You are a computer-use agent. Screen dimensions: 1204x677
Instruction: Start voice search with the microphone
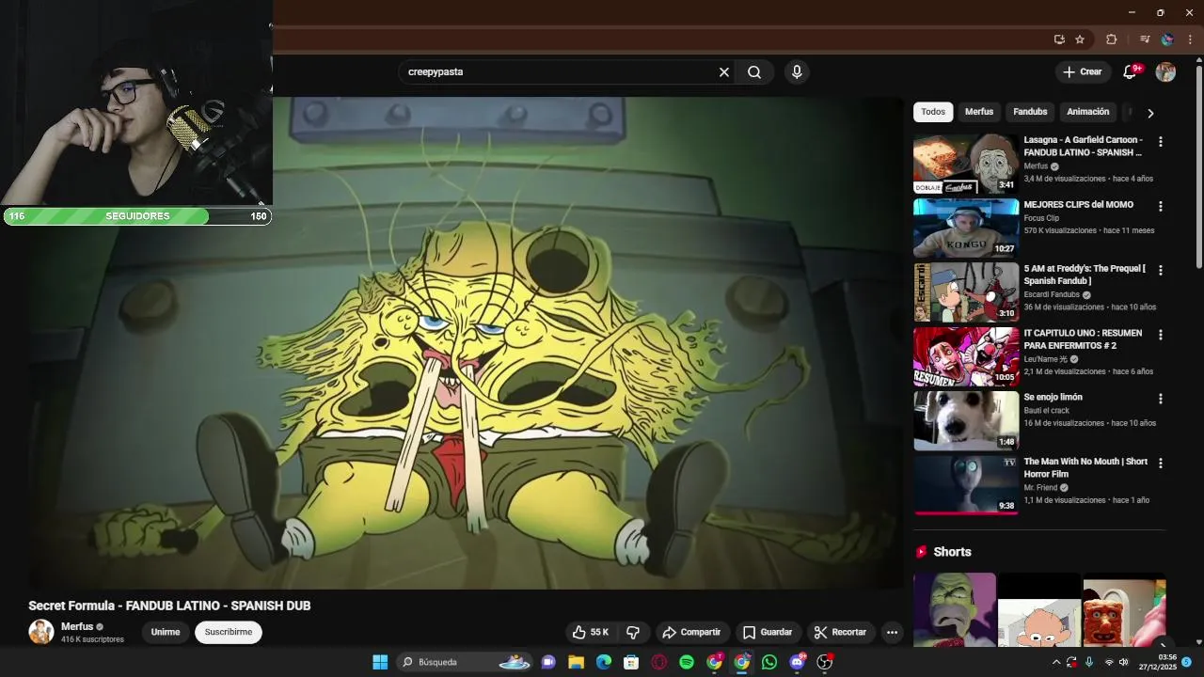[797, 72]
